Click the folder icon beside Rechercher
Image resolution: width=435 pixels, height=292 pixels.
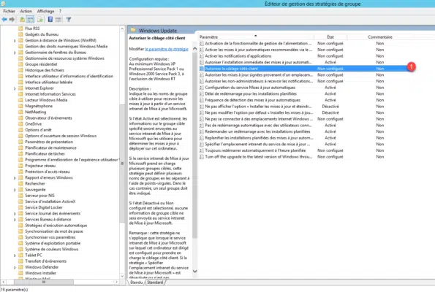20,183
